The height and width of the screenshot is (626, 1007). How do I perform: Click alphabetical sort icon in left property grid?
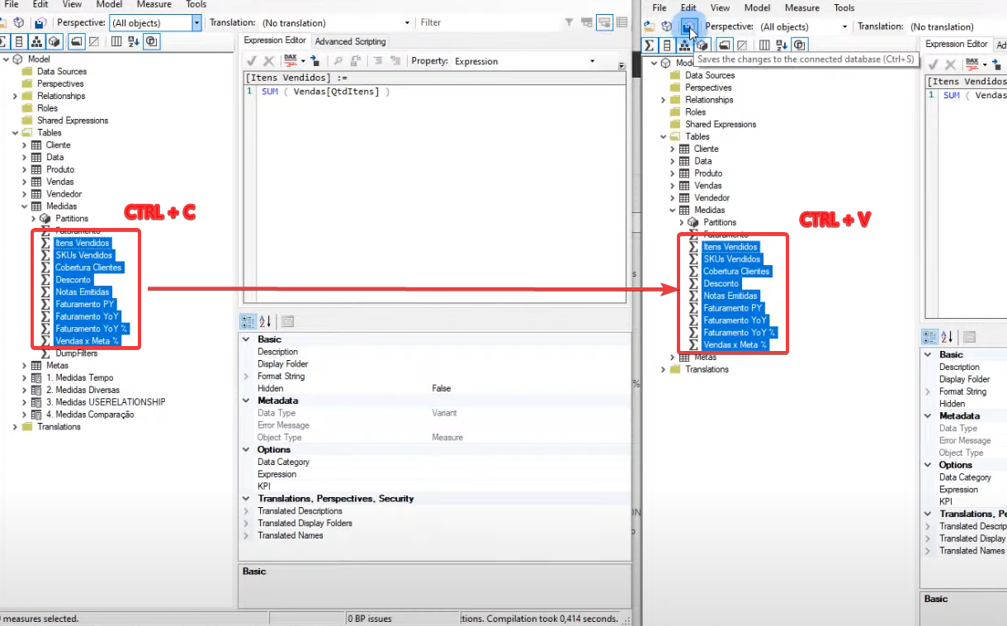click(x=266, y=321)
